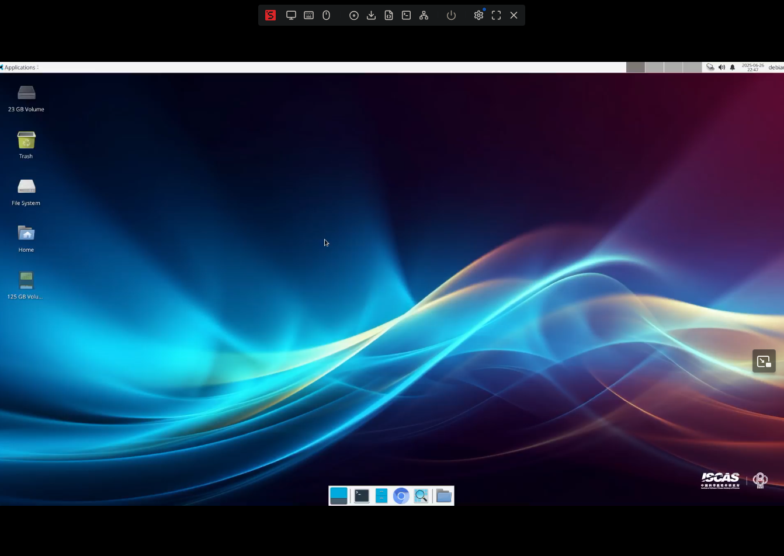Enter fullscreen mode from KVM toolbar
This screenshot has height=556, width=784.
tap(496, 15)
